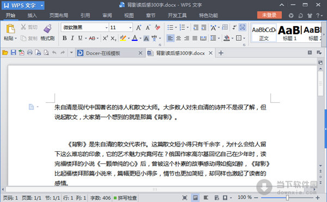Expand numbered list style dropdown
The height and width of the screenshot is (202, 327).
[187, 27]
